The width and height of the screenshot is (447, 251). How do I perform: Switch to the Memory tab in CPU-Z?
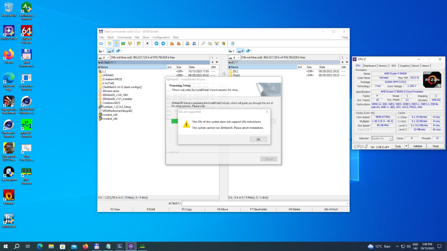383,66
